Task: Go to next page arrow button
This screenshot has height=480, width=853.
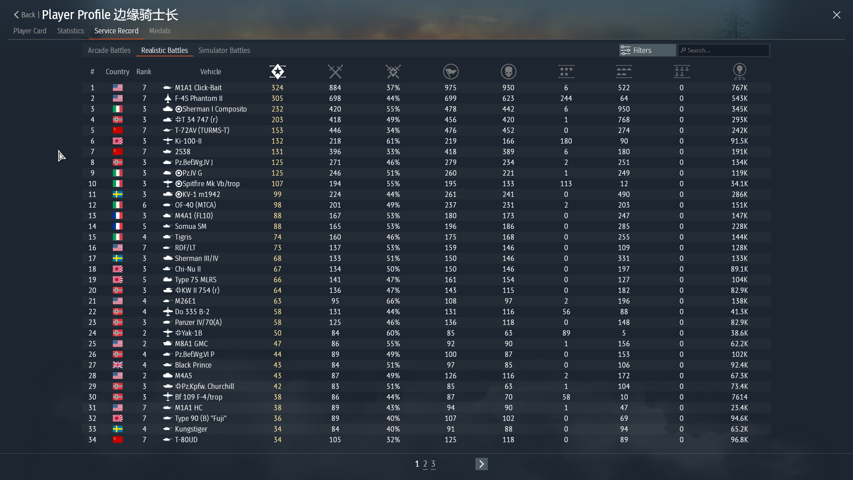Action: [x=481, y=464]
